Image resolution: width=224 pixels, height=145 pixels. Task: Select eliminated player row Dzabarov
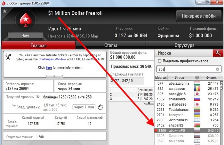pos(187,136)
